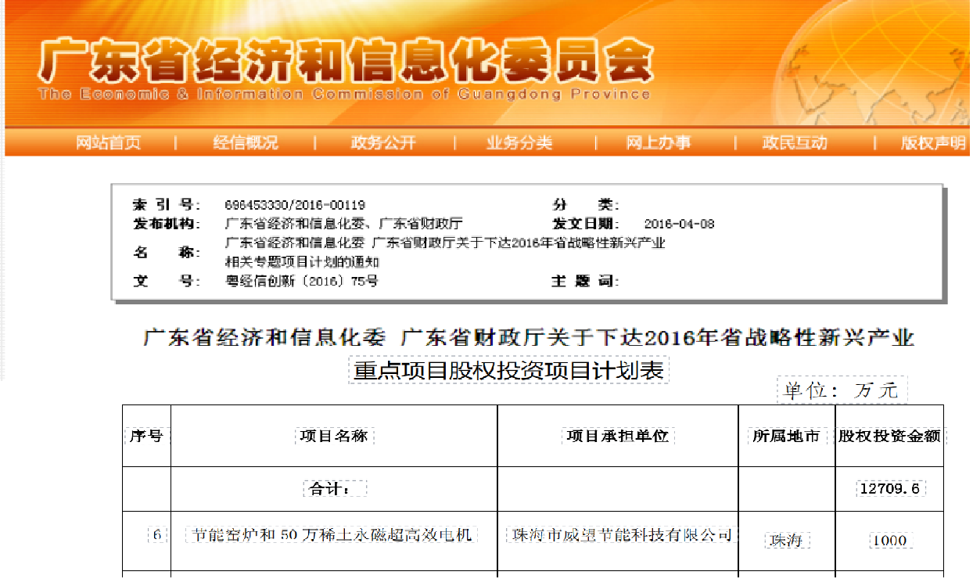Click the 网上办事 navigation link

(x=658, y=143)
